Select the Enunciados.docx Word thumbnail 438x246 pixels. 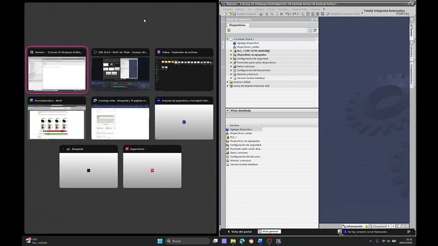click(x=57, y=118)
